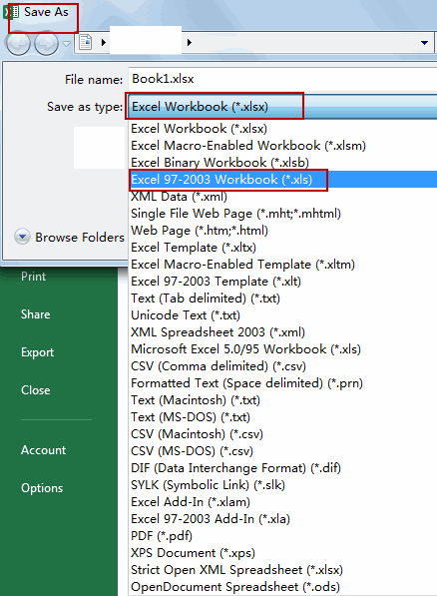Select XPS Document (*.xps) type
The height and width of the screenshot is (596, 437).
click(283, 553)
